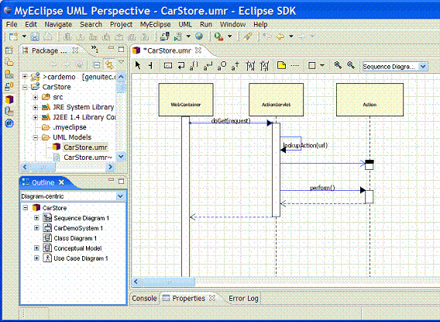
Task: Expand Use Case Diagram 1 in Outline
Action: [36, 258]
